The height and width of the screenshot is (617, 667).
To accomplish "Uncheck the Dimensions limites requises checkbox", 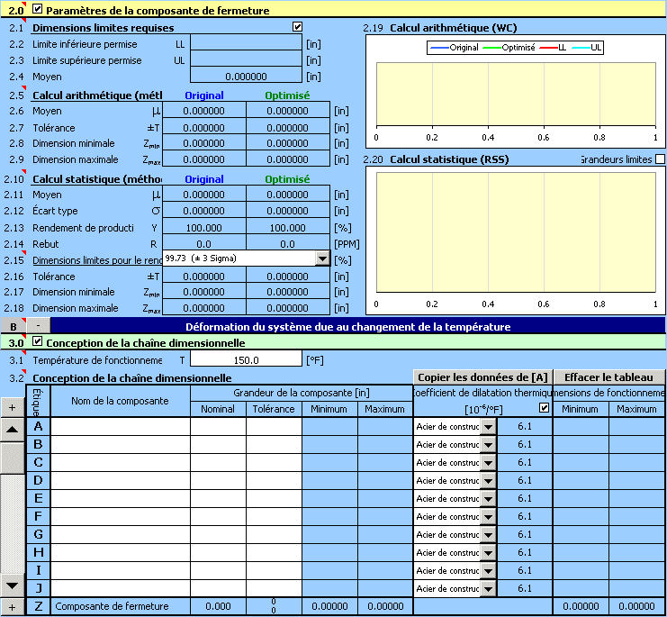I will coord(297,27).
